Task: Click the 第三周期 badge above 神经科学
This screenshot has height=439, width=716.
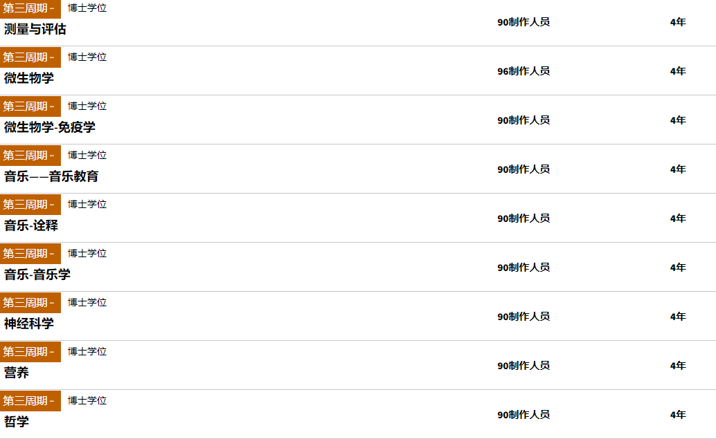Action: (30, 303)
